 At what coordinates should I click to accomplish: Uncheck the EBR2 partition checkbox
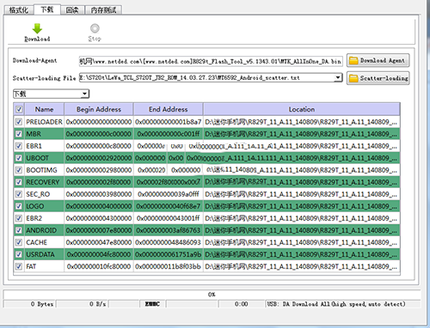click(19, 218)
